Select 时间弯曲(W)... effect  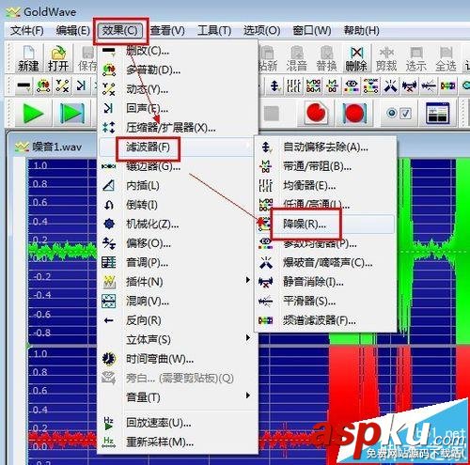(177, 359)
